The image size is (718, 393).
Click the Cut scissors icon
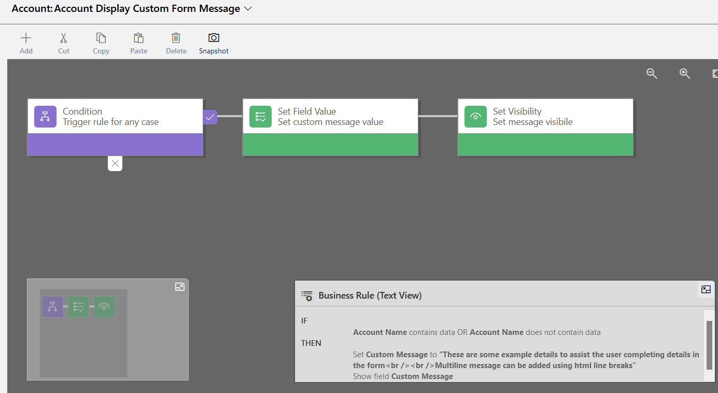click(63, 38)
